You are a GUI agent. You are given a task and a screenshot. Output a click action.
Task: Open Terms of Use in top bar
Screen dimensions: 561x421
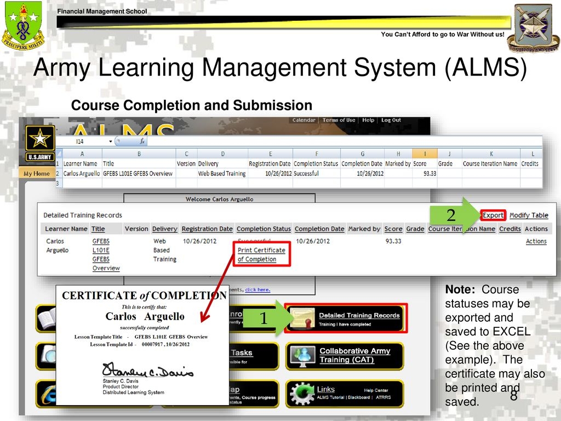(339, 120)
